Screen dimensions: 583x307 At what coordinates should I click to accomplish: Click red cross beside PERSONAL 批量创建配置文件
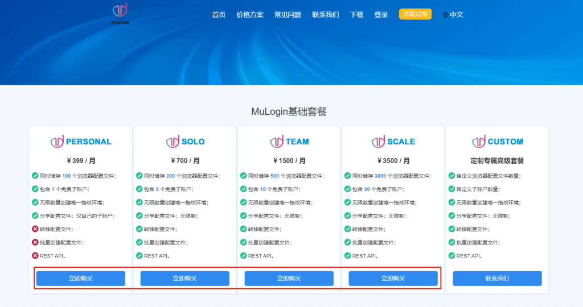click(x=35, y=242)
